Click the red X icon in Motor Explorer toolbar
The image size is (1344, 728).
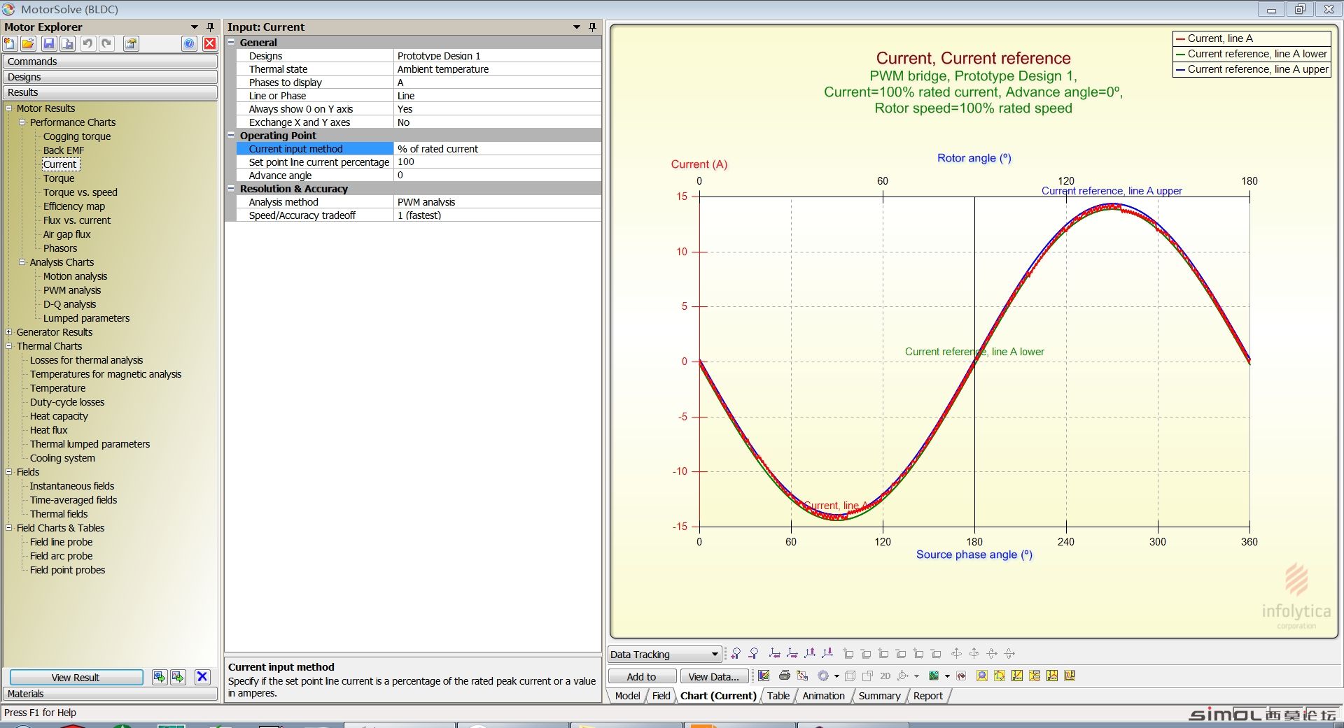pyautogui.click(x=209, y=44)
